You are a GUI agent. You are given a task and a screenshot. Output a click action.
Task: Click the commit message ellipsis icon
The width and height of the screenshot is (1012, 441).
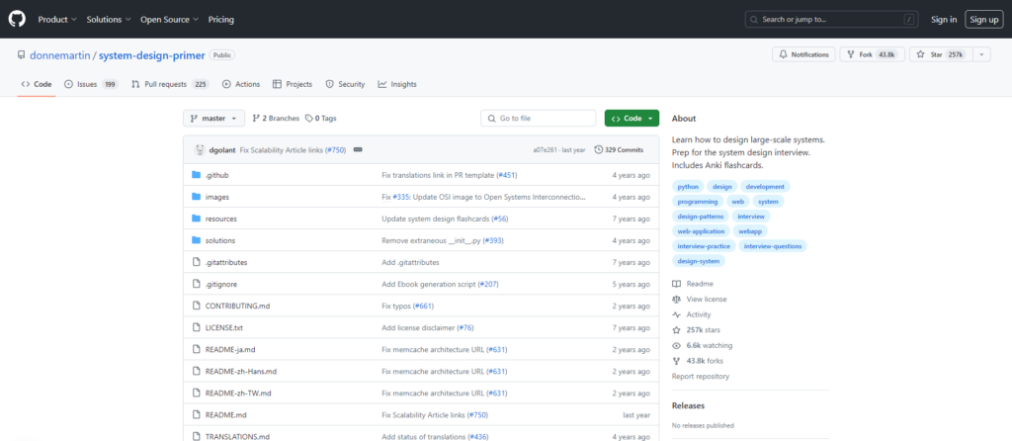point(358,149)
